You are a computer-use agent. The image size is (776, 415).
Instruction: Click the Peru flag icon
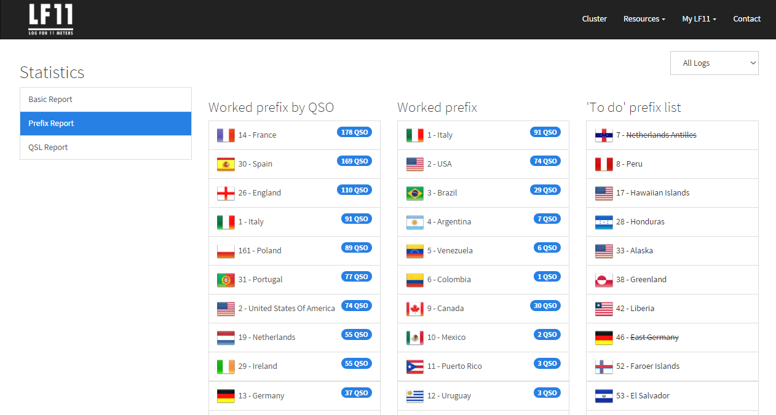point(604,164)
